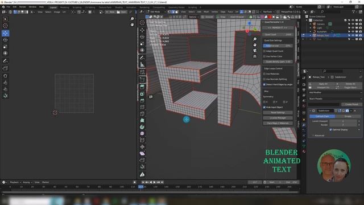Viewport: 364px width, 205px height.
Task: Collapse the Subdivision modifier panel
Action: pos(311,110)
